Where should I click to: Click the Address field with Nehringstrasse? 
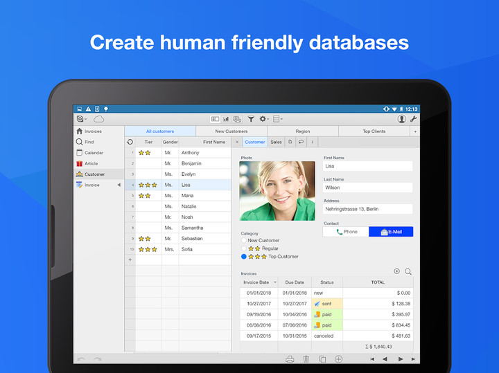pos(367,209)
